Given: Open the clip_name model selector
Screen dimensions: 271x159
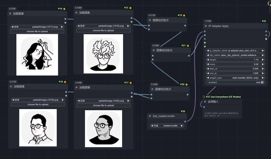Looking at the screenshot, I should pos(235,55).
